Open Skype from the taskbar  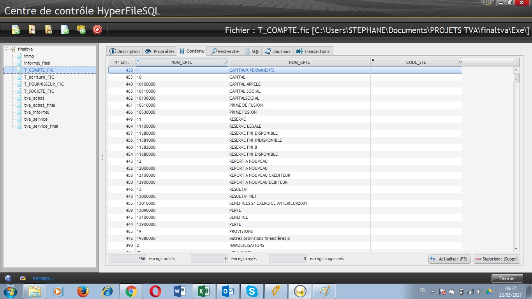(252, 291)
